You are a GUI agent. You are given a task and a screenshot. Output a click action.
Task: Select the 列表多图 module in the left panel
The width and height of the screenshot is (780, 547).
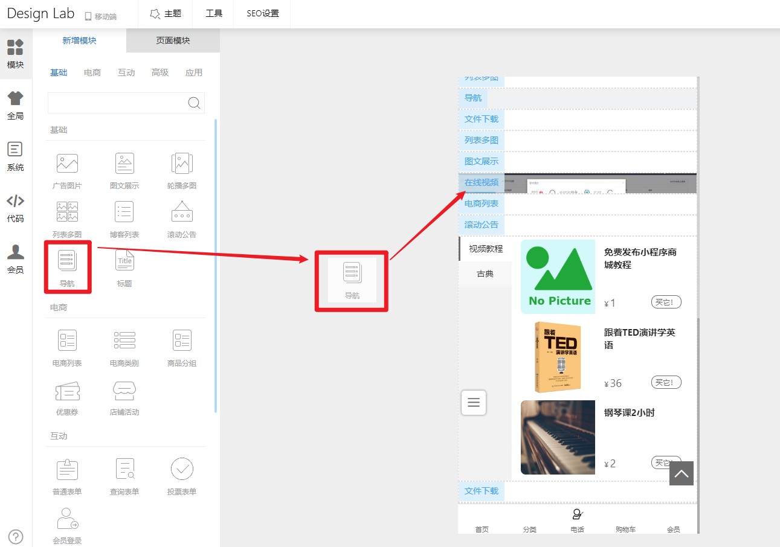tap(67, 220)
